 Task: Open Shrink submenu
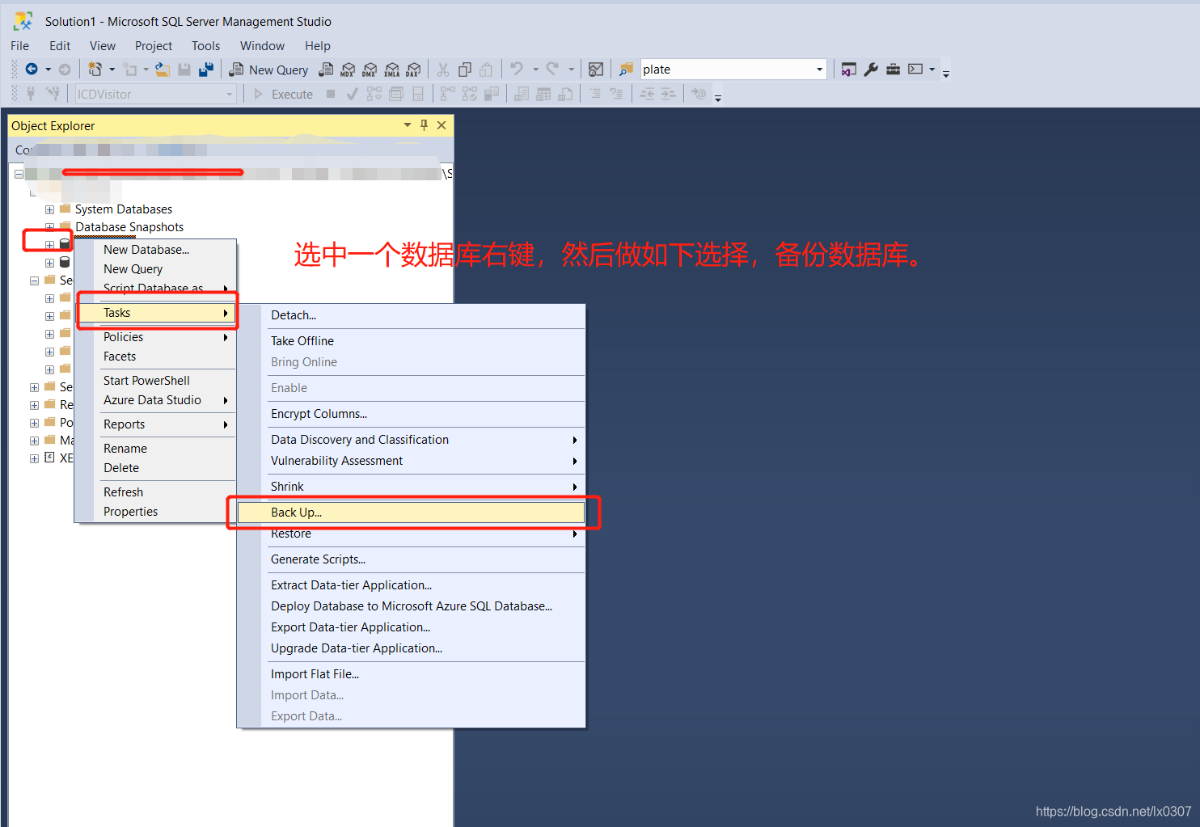click(411, 487)
